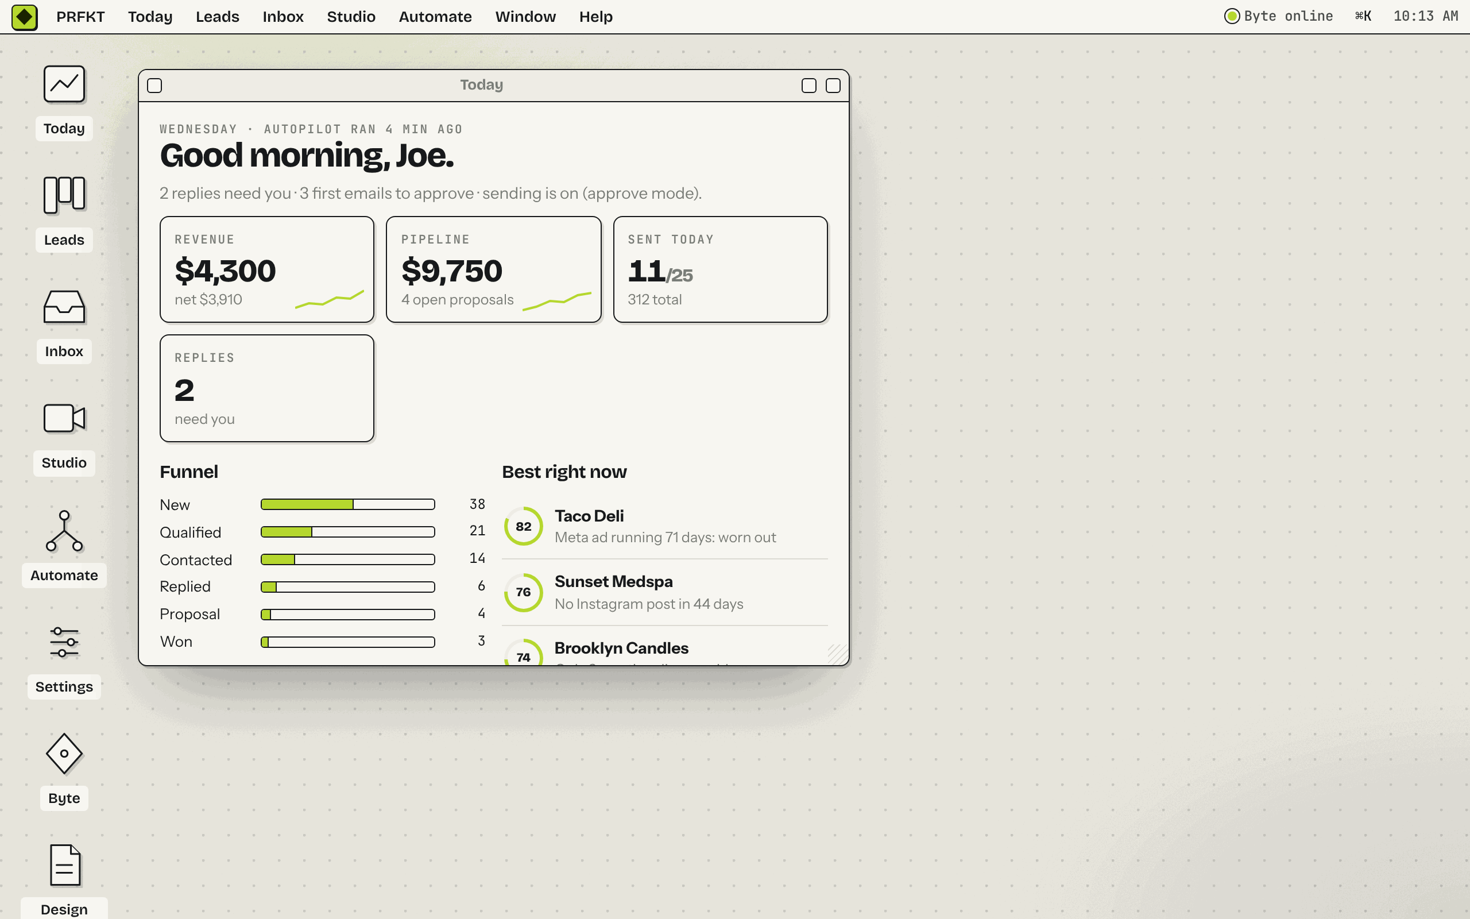This screenshot has width=1470, height=919.
Task: Click the Today window's rightmost corner button
Action: (x=833, y=86)
